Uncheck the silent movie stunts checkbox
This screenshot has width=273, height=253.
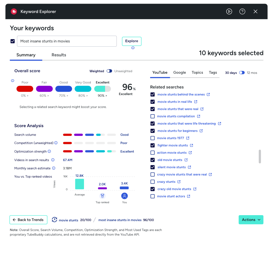[x=153, y=167]
